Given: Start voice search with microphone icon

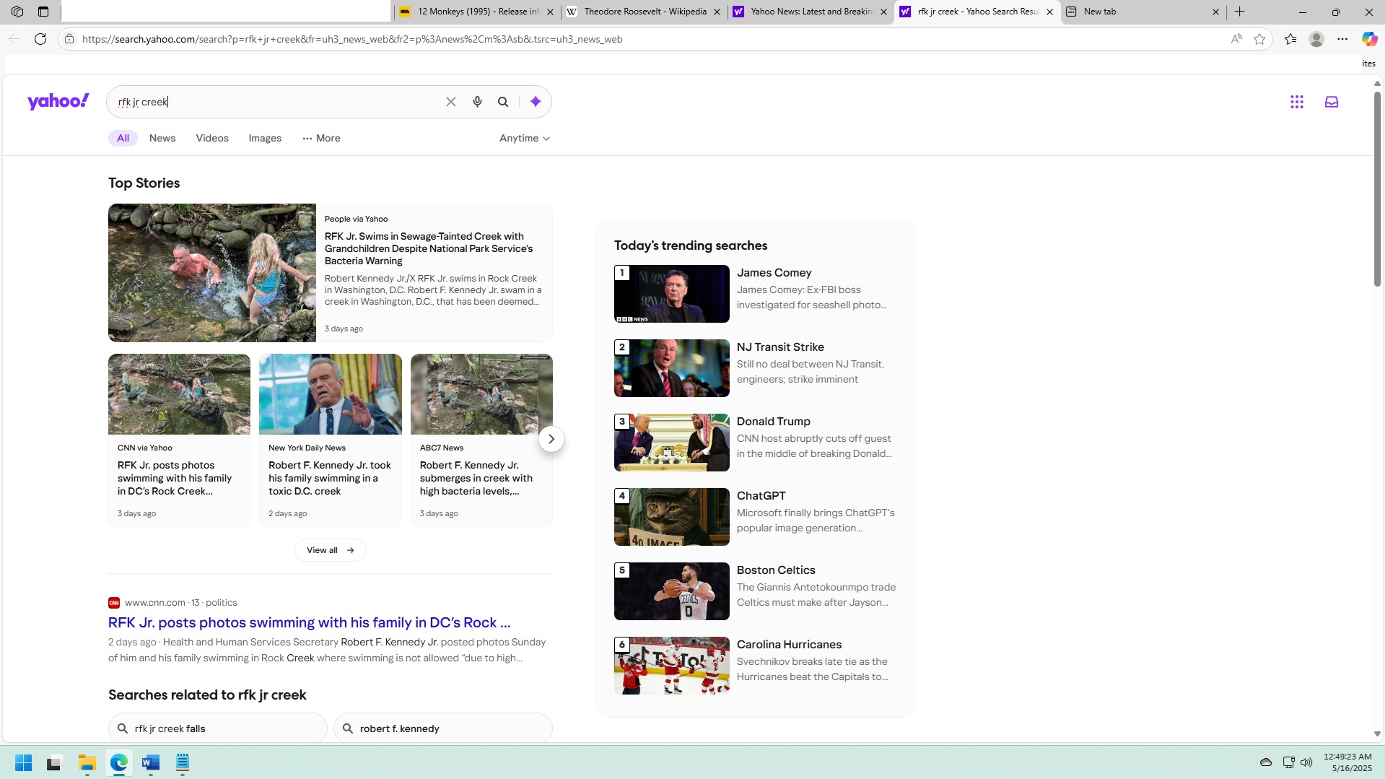Looking at the screenshot, I should (x=477, y=102).
